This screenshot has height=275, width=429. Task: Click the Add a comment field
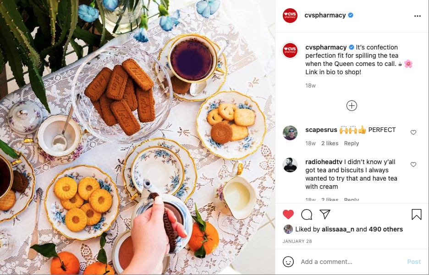click(x=351, y=262)
